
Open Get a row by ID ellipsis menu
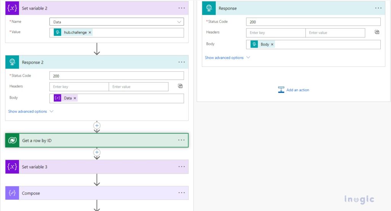(181, 140)
